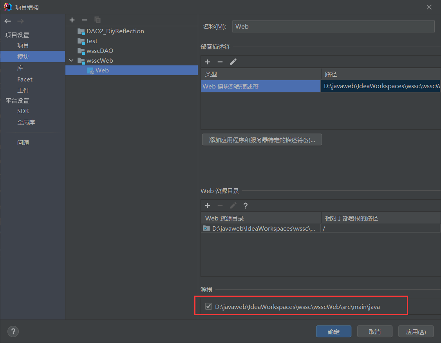The height and width of the screenshot is (343, 441).
Task: Select the wsscDAO module
Action: 99,51
